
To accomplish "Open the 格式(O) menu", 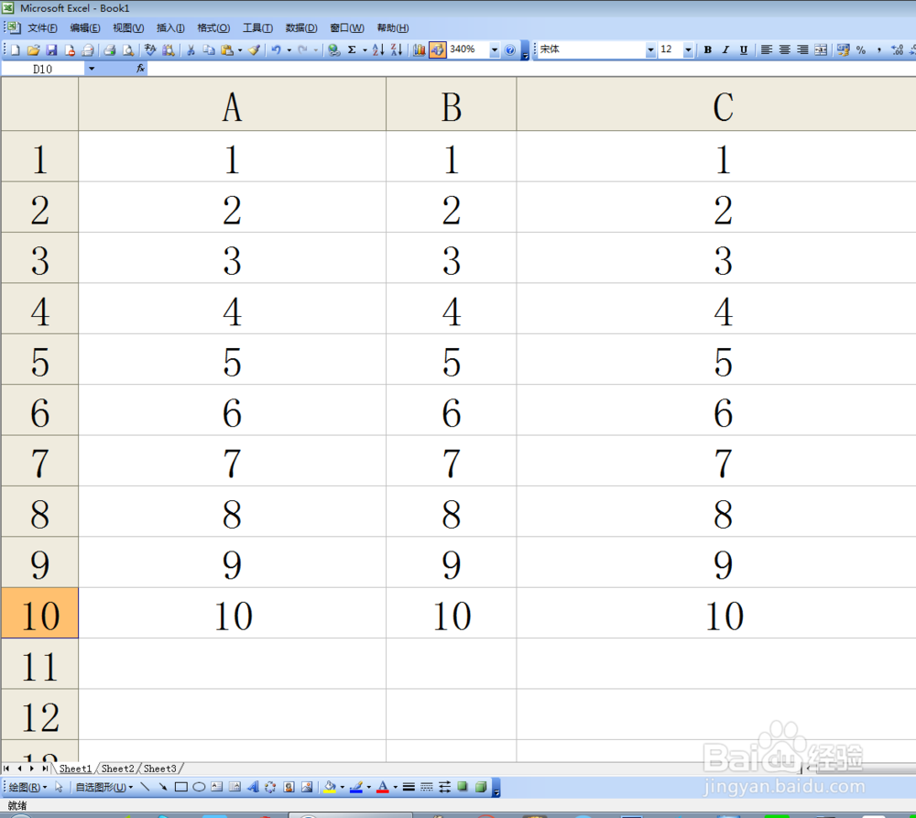I will [x=213, y=28].
